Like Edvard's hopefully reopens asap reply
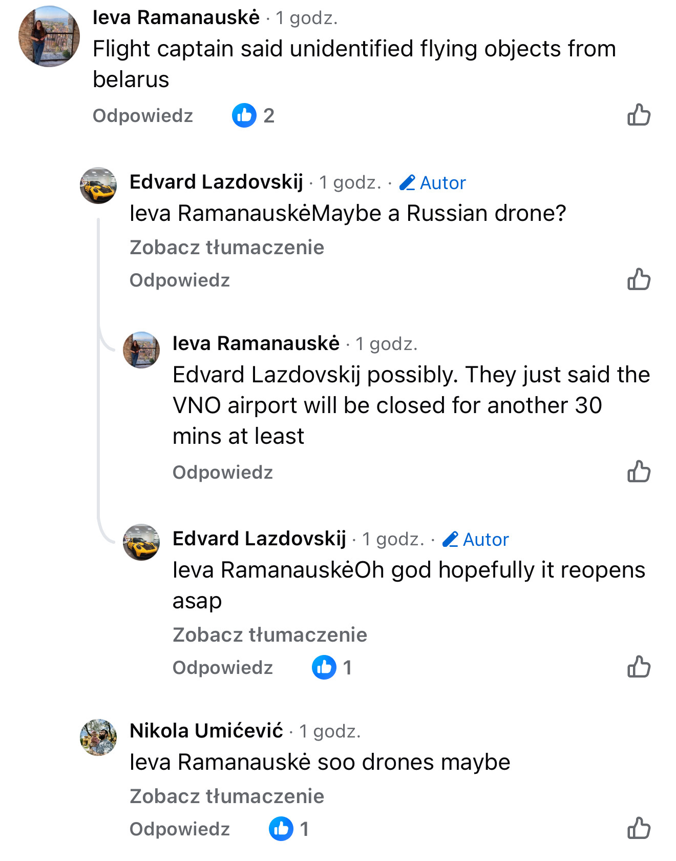676x861 pixels. point(639,667)
